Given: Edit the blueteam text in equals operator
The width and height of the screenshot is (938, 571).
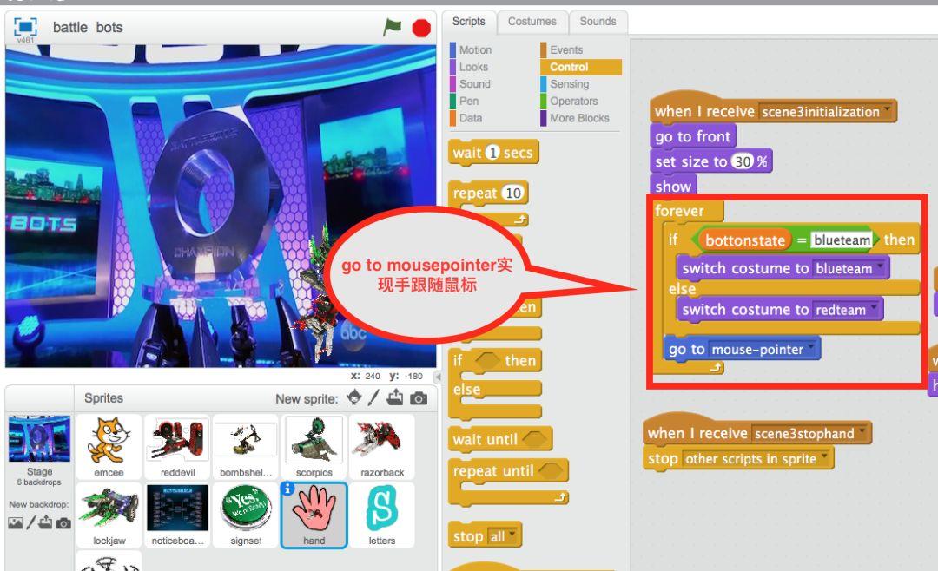Looking at the screenshot, I should [842, 240].
